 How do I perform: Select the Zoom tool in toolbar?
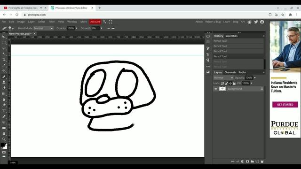click(x=4, y=139)
